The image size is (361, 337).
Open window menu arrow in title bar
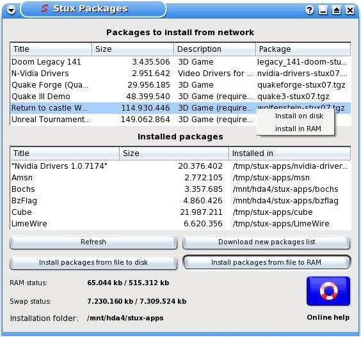(11, 10)
